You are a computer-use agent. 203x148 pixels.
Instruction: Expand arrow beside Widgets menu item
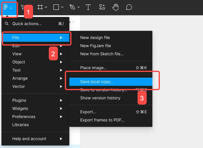coord(61,109)
